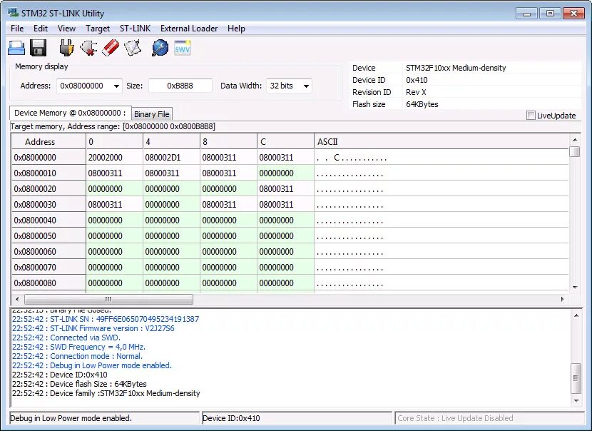Open the SWV viewer icon
This screenshot has height=431, width=592.
[183, 48]
